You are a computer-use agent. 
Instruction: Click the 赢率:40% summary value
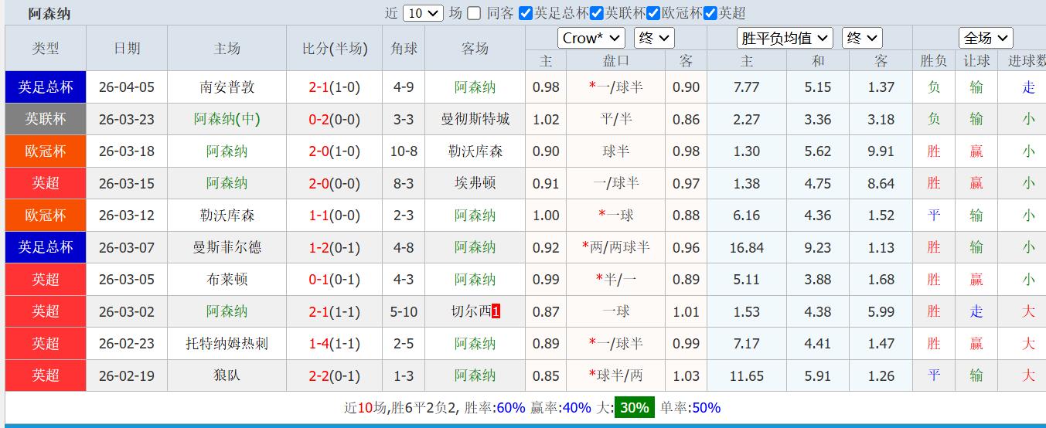[560, 408]
